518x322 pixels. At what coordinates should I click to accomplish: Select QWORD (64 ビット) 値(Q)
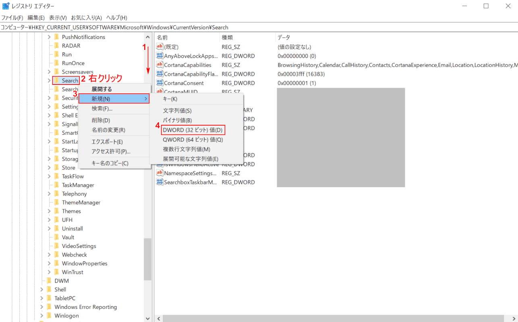coord(196,140)
